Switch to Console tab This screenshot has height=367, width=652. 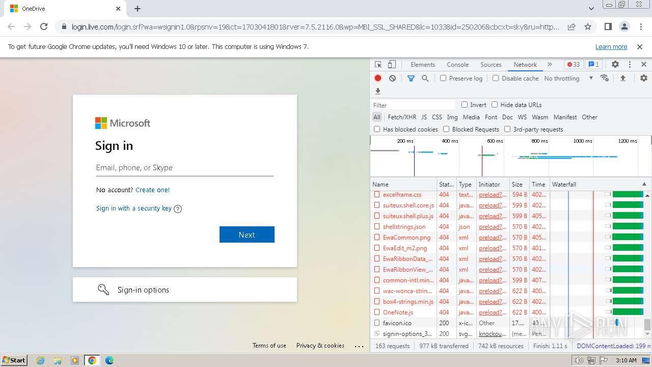pyautogui.click(x=457, y=65)
